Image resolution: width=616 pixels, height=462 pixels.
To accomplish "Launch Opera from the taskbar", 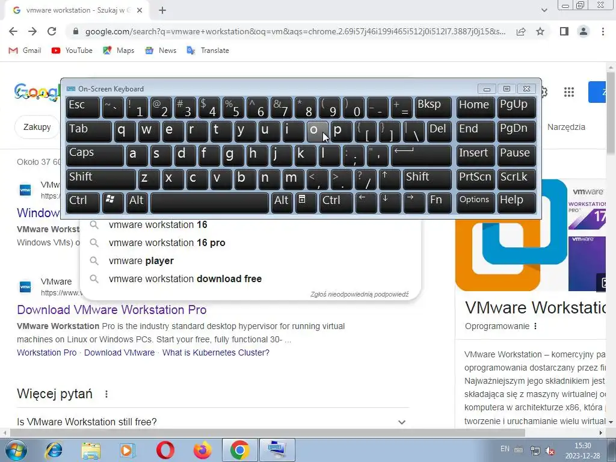I will pyautogui.click(x=165, y=450).
